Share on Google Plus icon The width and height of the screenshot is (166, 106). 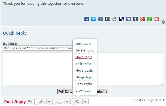(143, 19)
